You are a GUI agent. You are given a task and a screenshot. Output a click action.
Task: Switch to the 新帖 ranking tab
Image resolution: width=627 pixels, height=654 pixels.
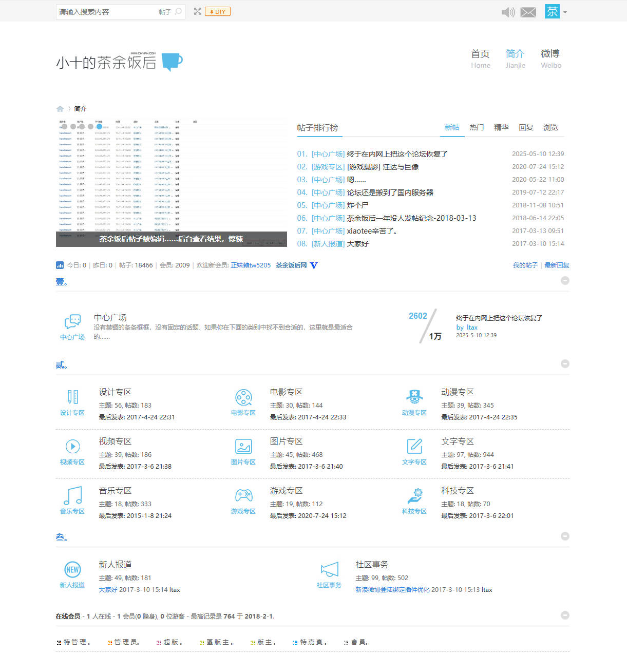(x=452, y=127)
